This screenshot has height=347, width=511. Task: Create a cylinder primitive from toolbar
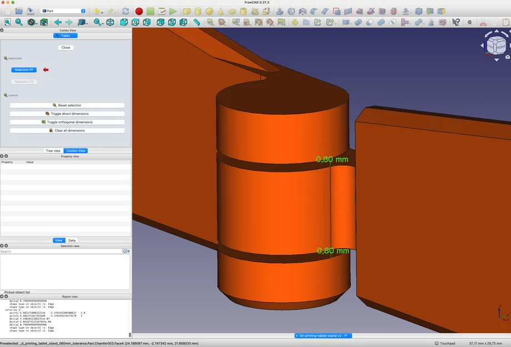tap(198, 11)
